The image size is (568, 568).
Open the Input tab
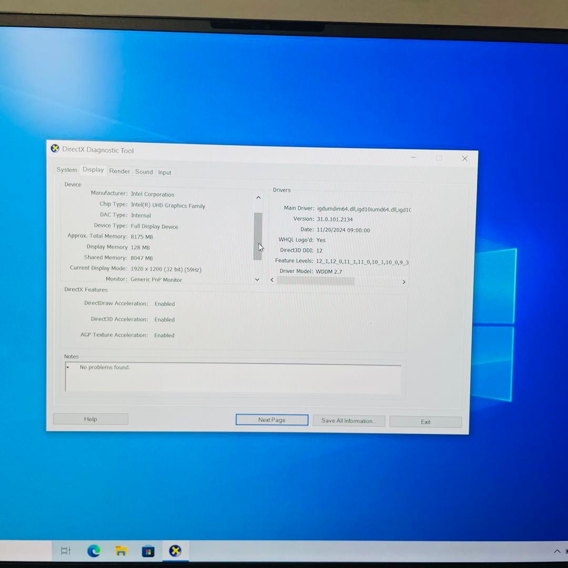coord(165,173)
